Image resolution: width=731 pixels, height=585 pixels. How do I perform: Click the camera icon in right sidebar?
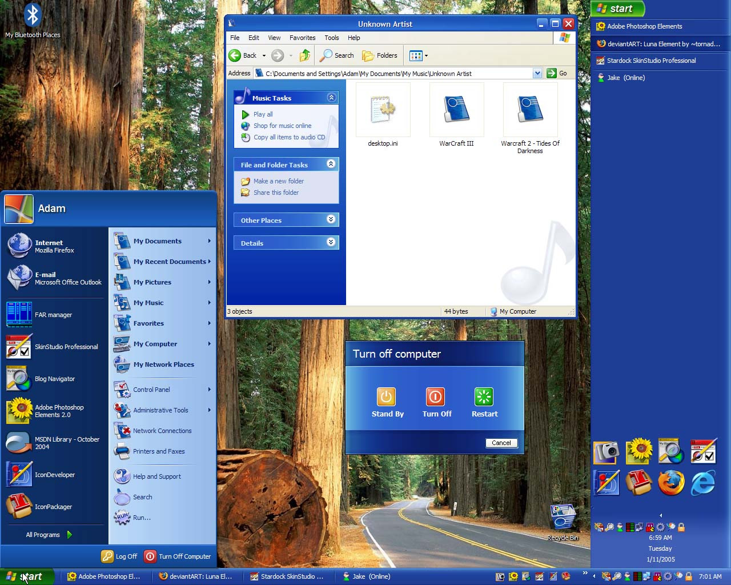click(606, 452)
